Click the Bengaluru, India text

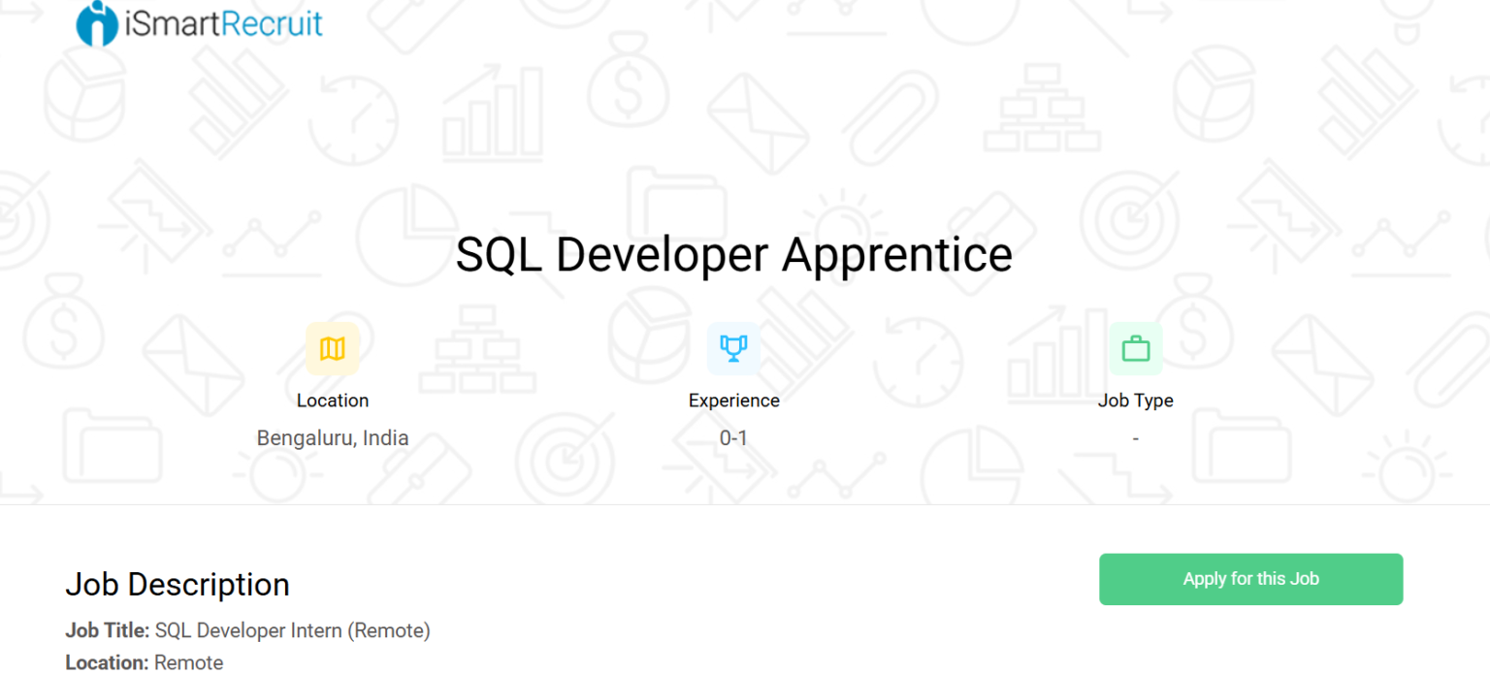(x=333, y=438)
